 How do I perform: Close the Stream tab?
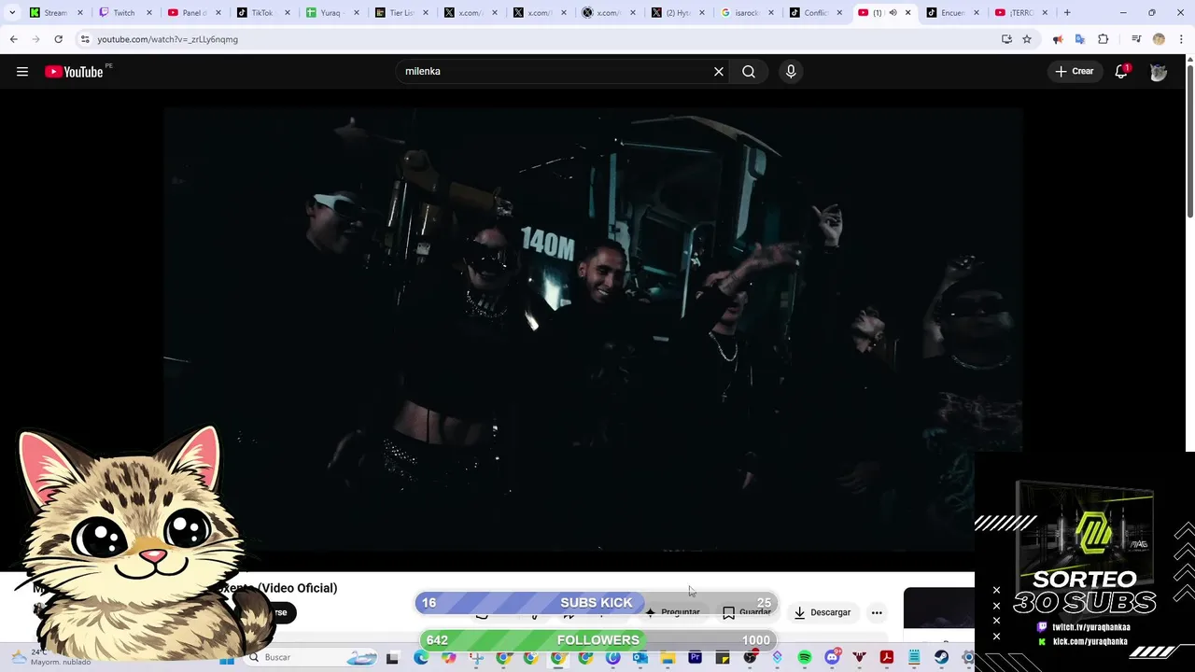coord(79,12)
